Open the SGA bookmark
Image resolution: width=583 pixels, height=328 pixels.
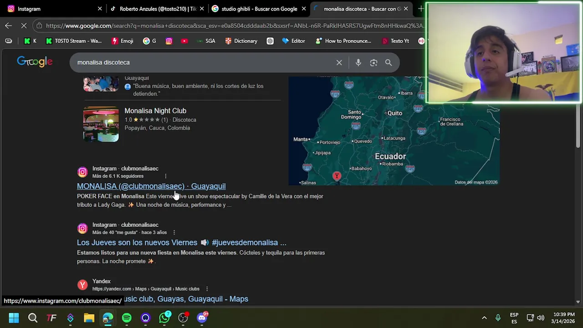(205, 41)
